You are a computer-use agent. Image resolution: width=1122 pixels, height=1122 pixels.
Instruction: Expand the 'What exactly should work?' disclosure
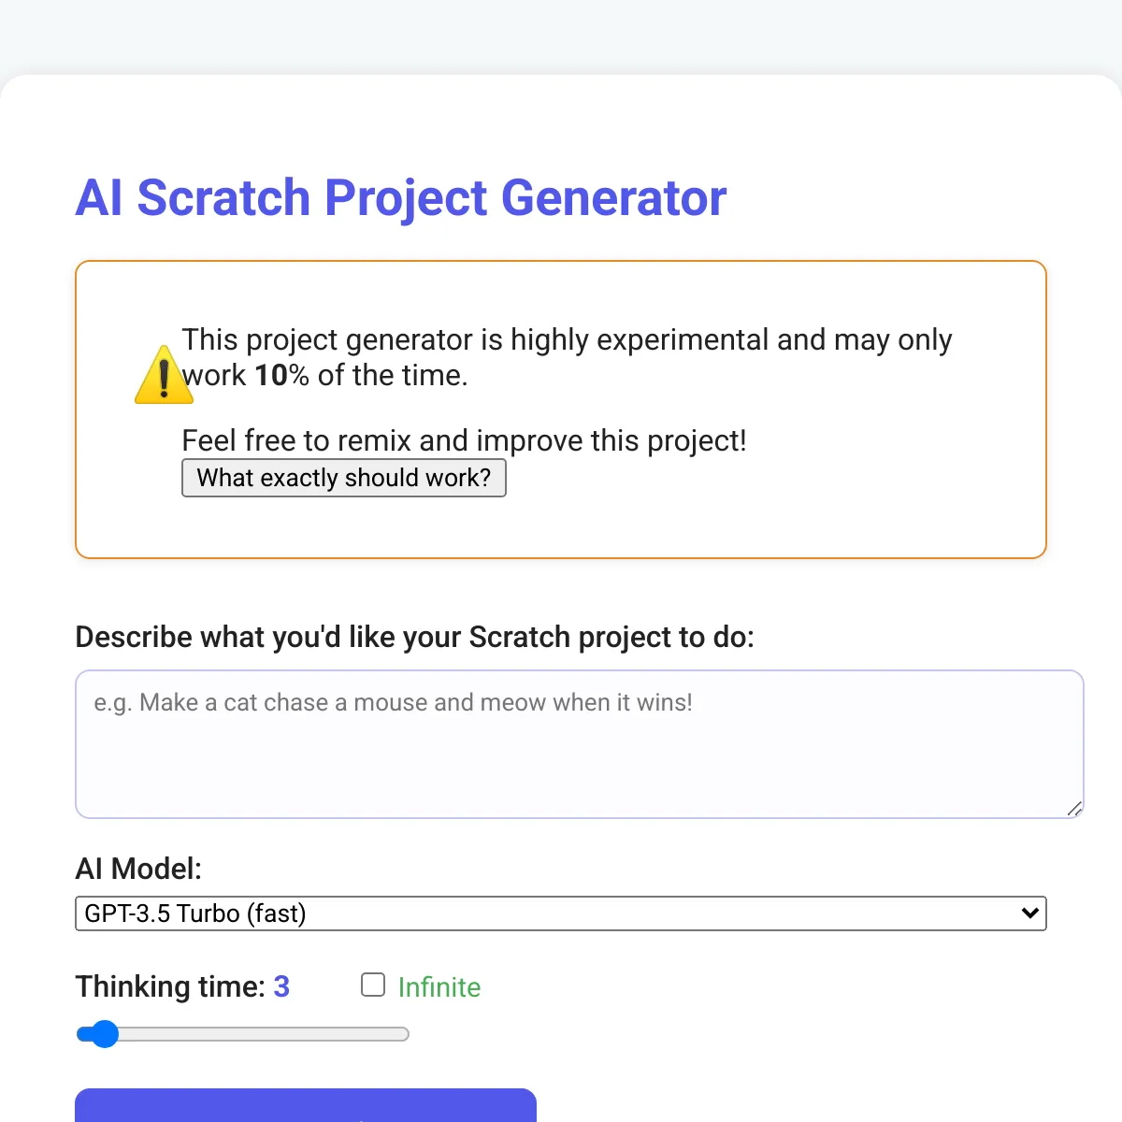[x=343, y=478]
